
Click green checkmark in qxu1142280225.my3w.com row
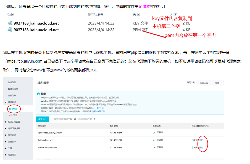pos(154,133)
